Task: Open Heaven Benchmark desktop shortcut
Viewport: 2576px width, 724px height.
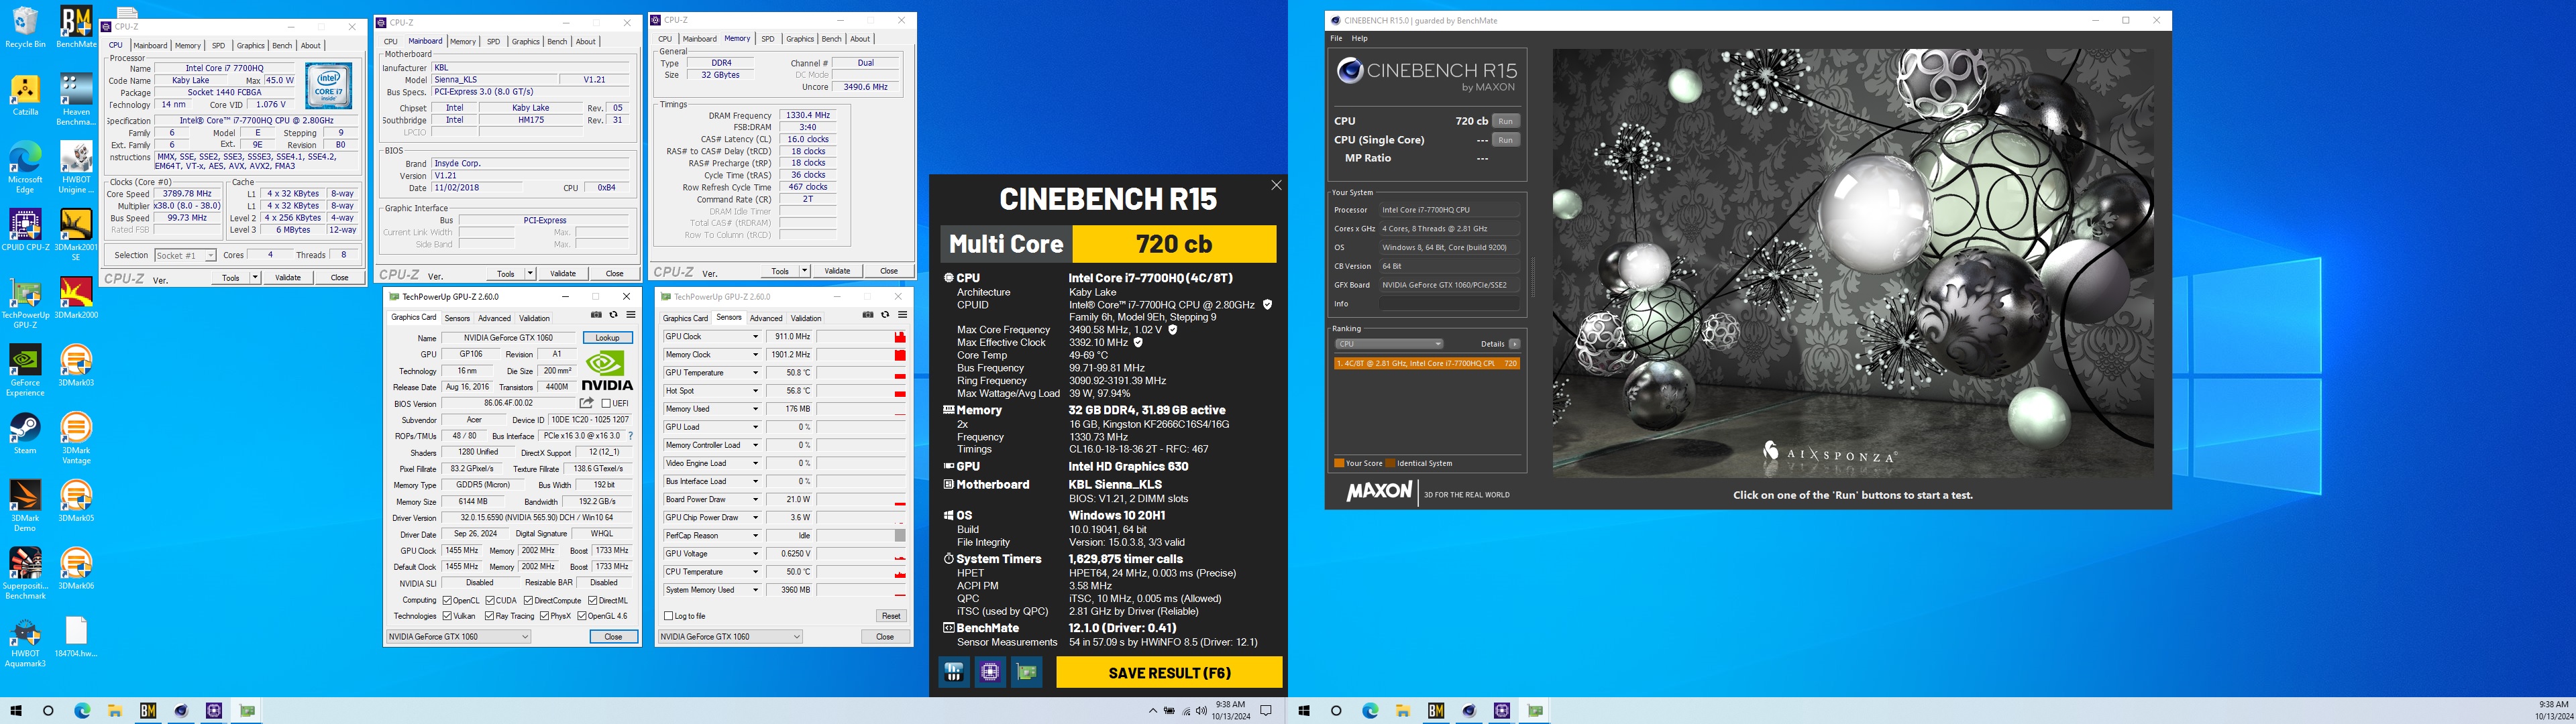Action: pyautogui.click(x=76, y=99)
